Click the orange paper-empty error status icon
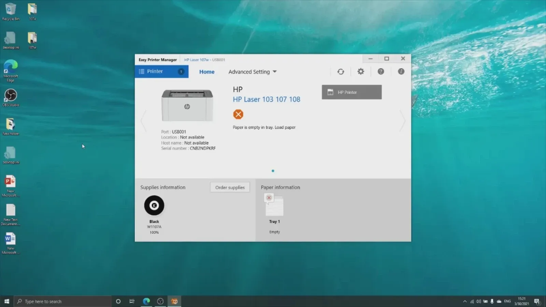Screen dimensions: 546x307 click(x=238, y=114)
